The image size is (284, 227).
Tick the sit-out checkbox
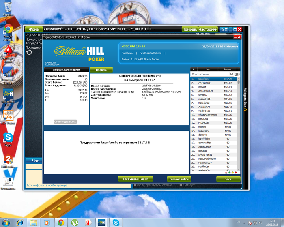(181, 185)
